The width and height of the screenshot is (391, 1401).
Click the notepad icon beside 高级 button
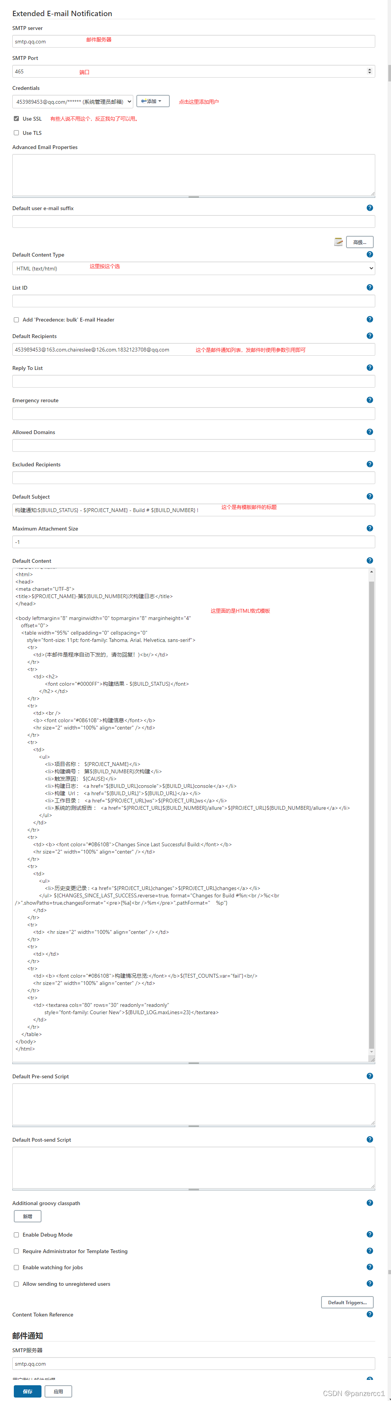point(338,242)
